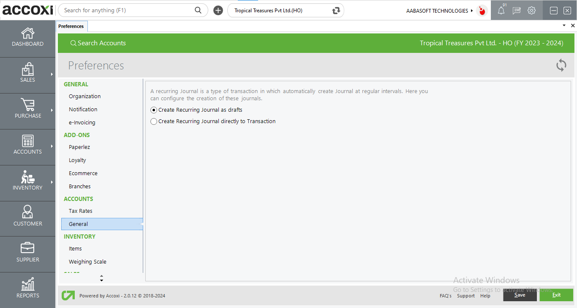577x308 pixels.
Task: Select Create Recurring Journal directly to Transaction
Action: click(154, 121)
